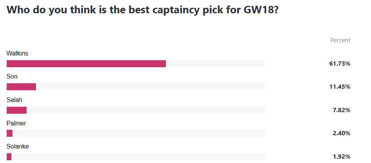Click the 11.45% value for Son

click(x=339, y=87)
